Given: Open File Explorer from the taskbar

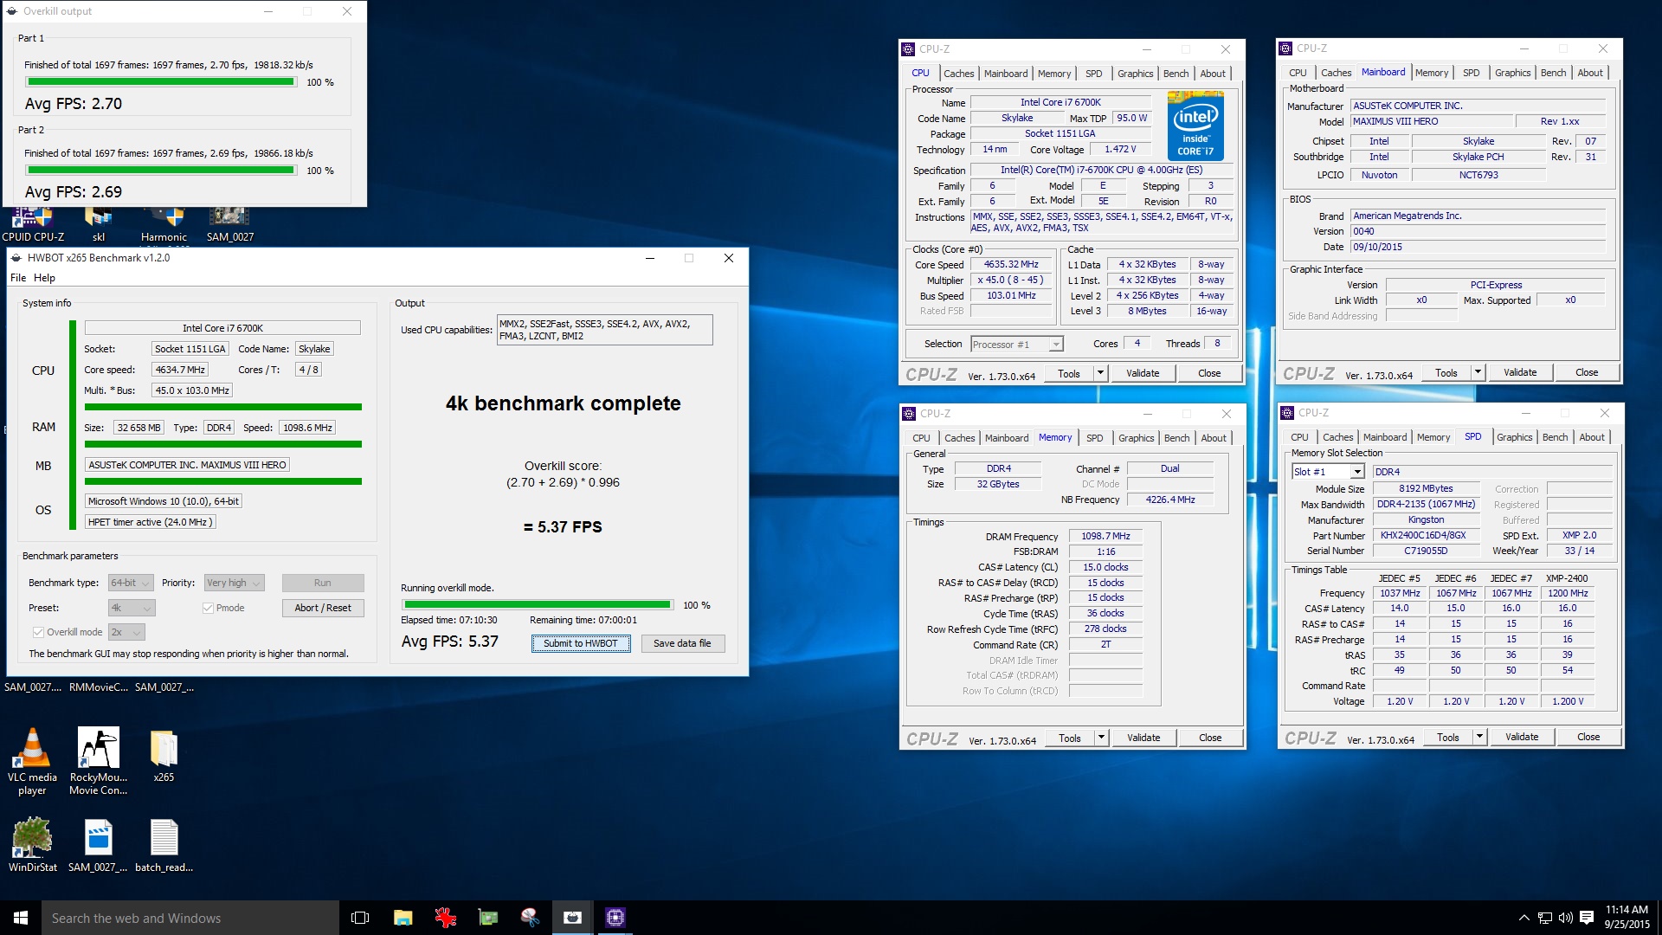Looking at the screenshot, I should coord(403,918).
